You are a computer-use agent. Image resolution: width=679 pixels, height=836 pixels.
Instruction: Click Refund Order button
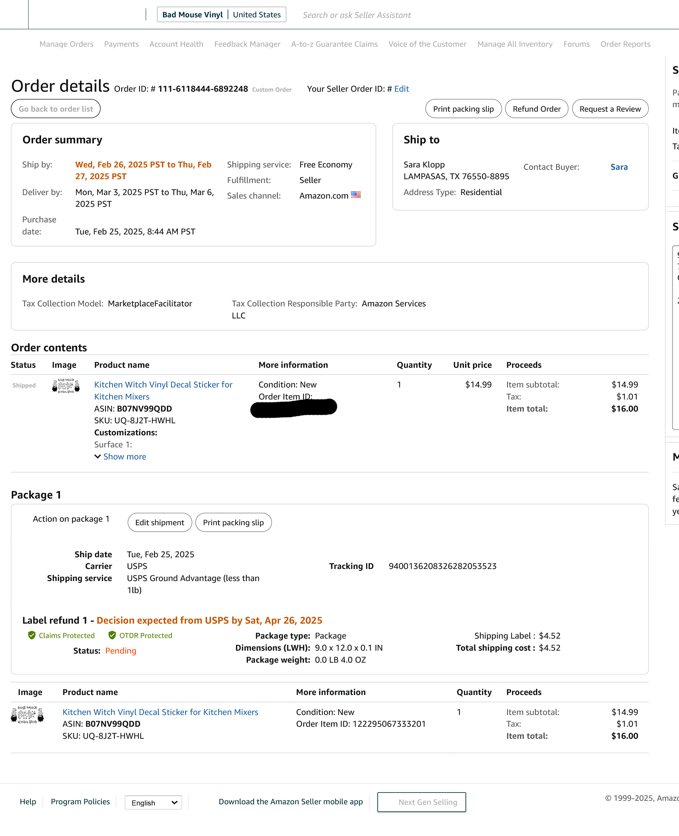pyautogui.click(x=537, y=109)
